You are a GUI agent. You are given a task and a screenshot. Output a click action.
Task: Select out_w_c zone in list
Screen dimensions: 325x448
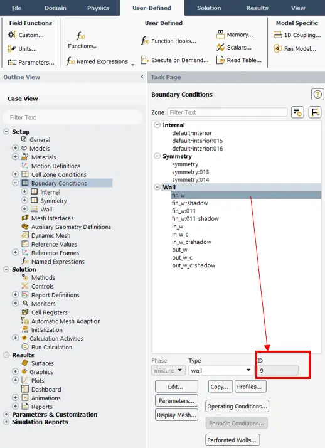[x=182, y=257]
